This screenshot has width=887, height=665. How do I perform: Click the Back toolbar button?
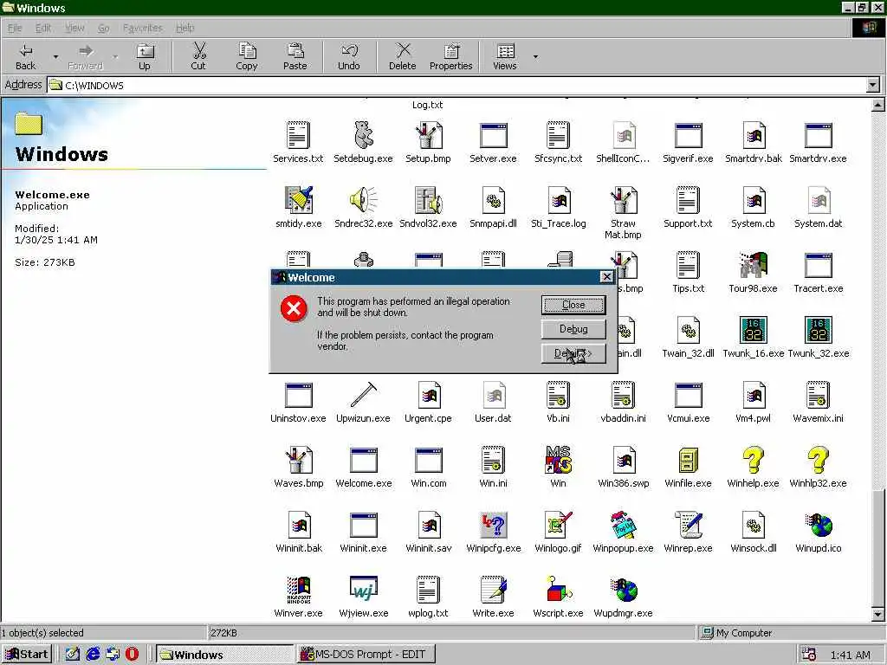click(x=25, y=56)
